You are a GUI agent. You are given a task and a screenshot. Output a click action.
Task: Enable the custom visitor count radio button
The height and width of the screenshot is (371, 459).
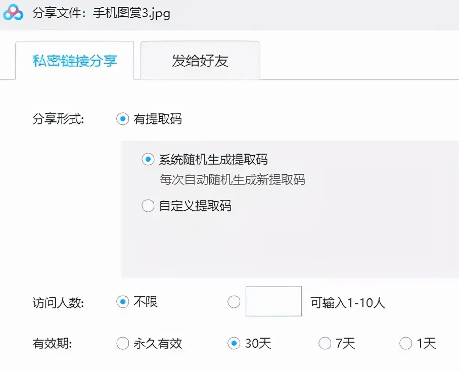tap(234, 301)
